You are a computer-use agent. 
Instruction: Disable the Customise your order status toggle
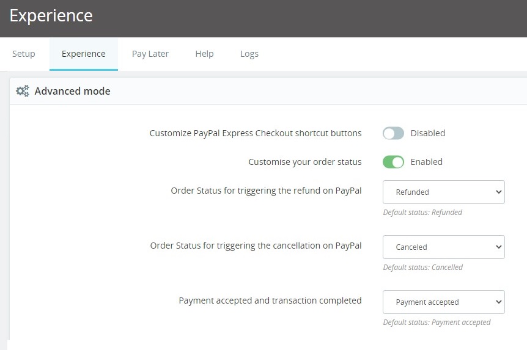[393, 162]
